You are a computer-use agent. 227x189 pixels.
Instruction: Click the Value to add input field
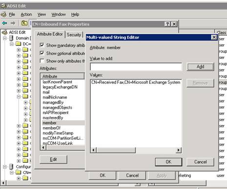coord(136,67)
